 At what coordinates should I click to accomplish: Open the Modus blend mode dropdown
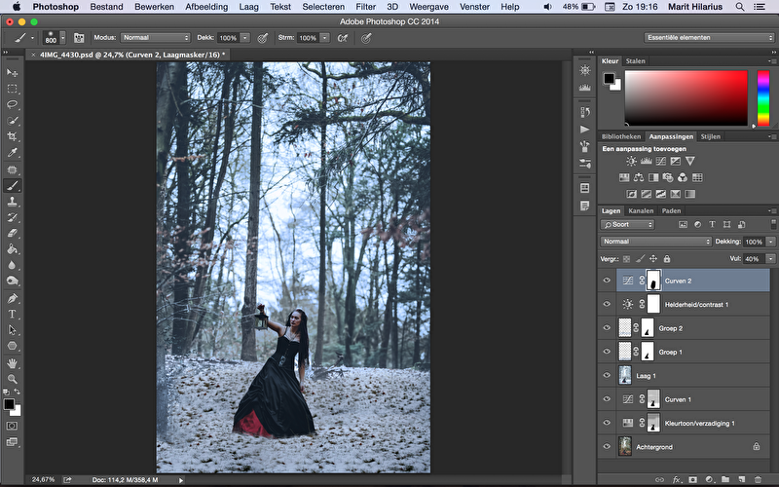coord(156,38)
